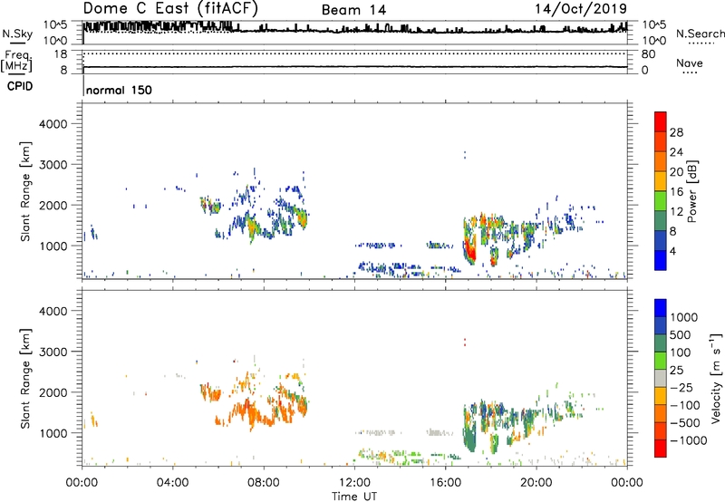
Task: Select the 'normal 150' CPID text
Action: point(119,90)
